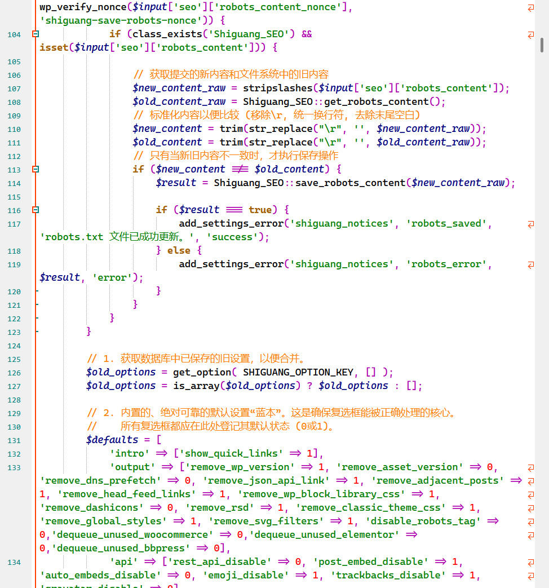This screenshot has width=549, height=588.
Task: Click SHIGUANG_OPTION_KEY constant on line 126
Action: [298, 372]
